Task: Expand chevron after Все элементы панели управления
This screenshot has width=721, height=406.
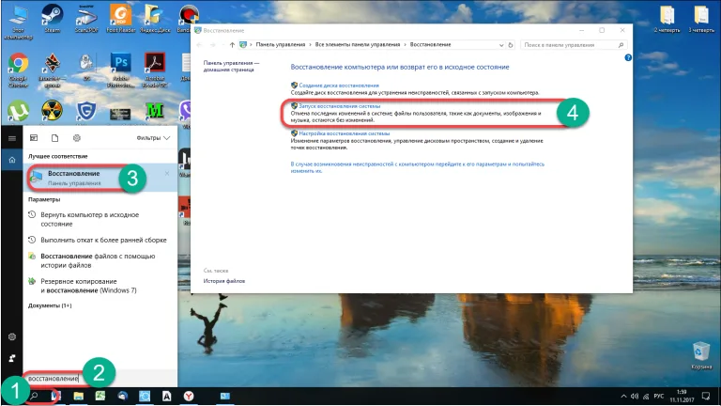Action: point(406,45)
